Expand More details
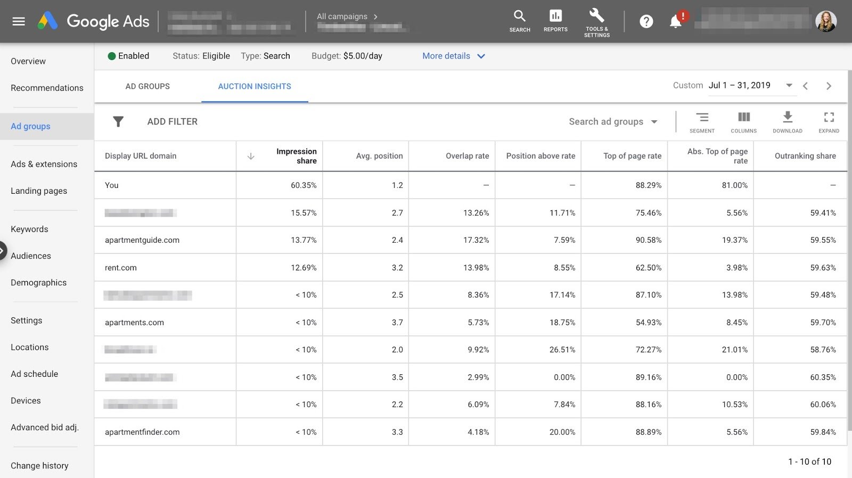Viewport: 852px width, 478px height. click(x=454, y=56)
